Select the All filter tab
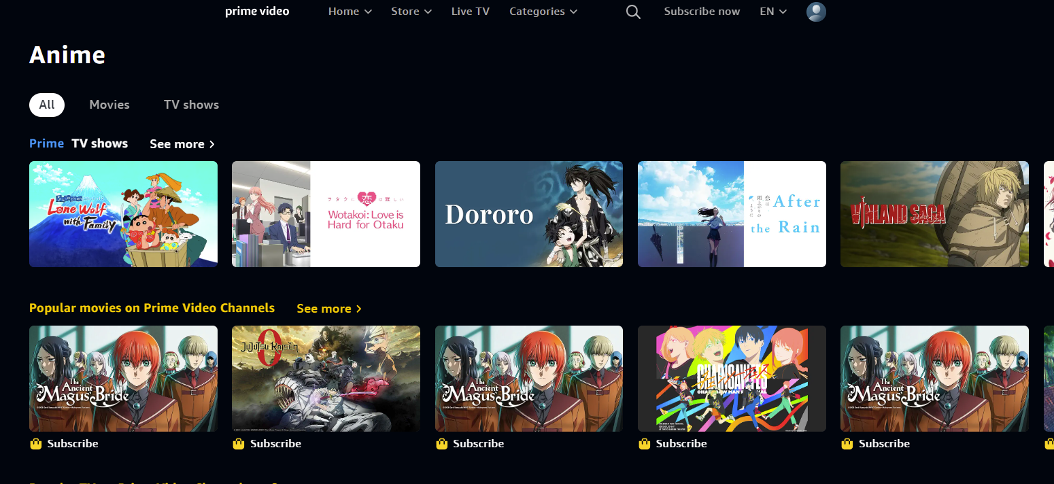 coord(47,105)
